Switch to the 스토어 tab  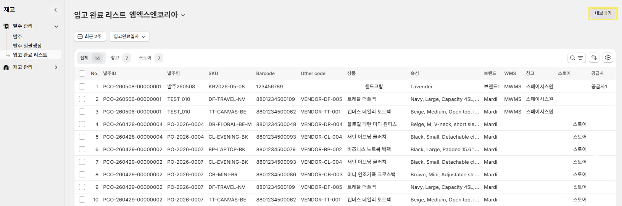click(151, 58)
